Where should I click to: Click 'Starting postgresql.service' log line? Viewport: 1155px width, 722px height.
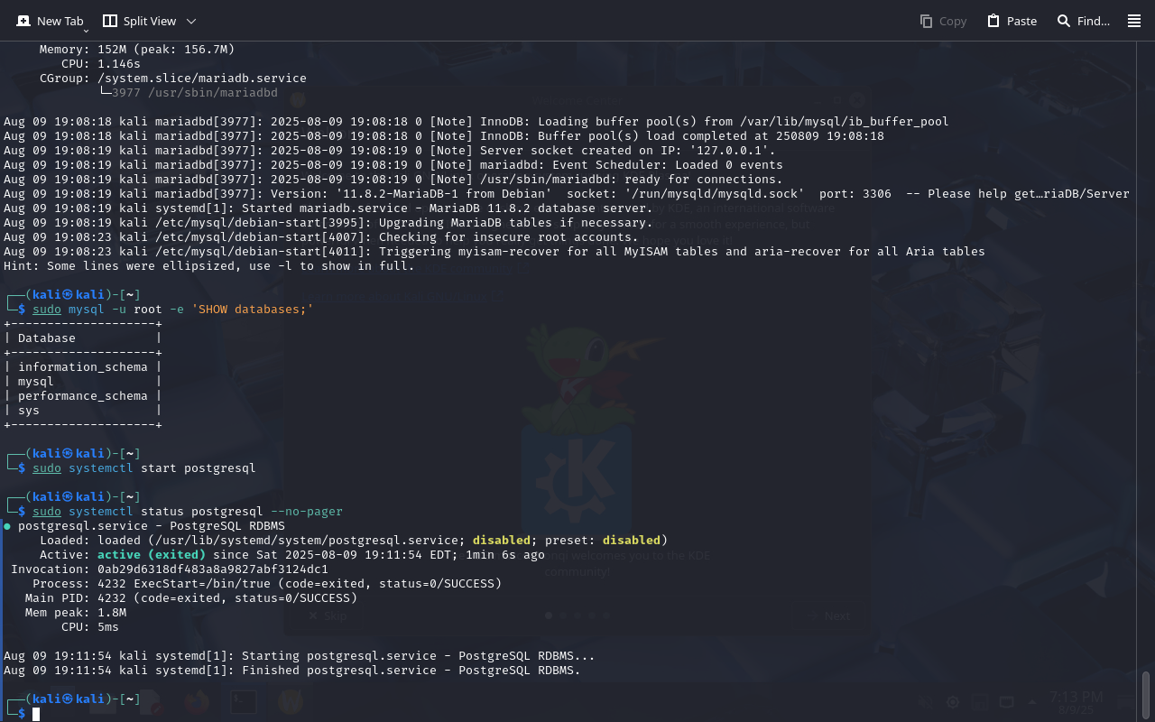[x=300, y=656]
